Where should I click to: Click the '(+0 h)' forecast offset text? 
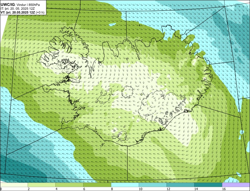[40, 12]
